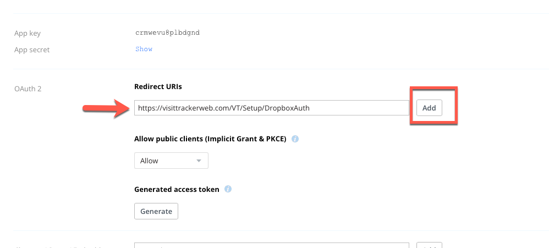Viewport: 549px width, 248px height.
Task: Click the OAuth 2 section label
Action: click(x=28, y=89)
